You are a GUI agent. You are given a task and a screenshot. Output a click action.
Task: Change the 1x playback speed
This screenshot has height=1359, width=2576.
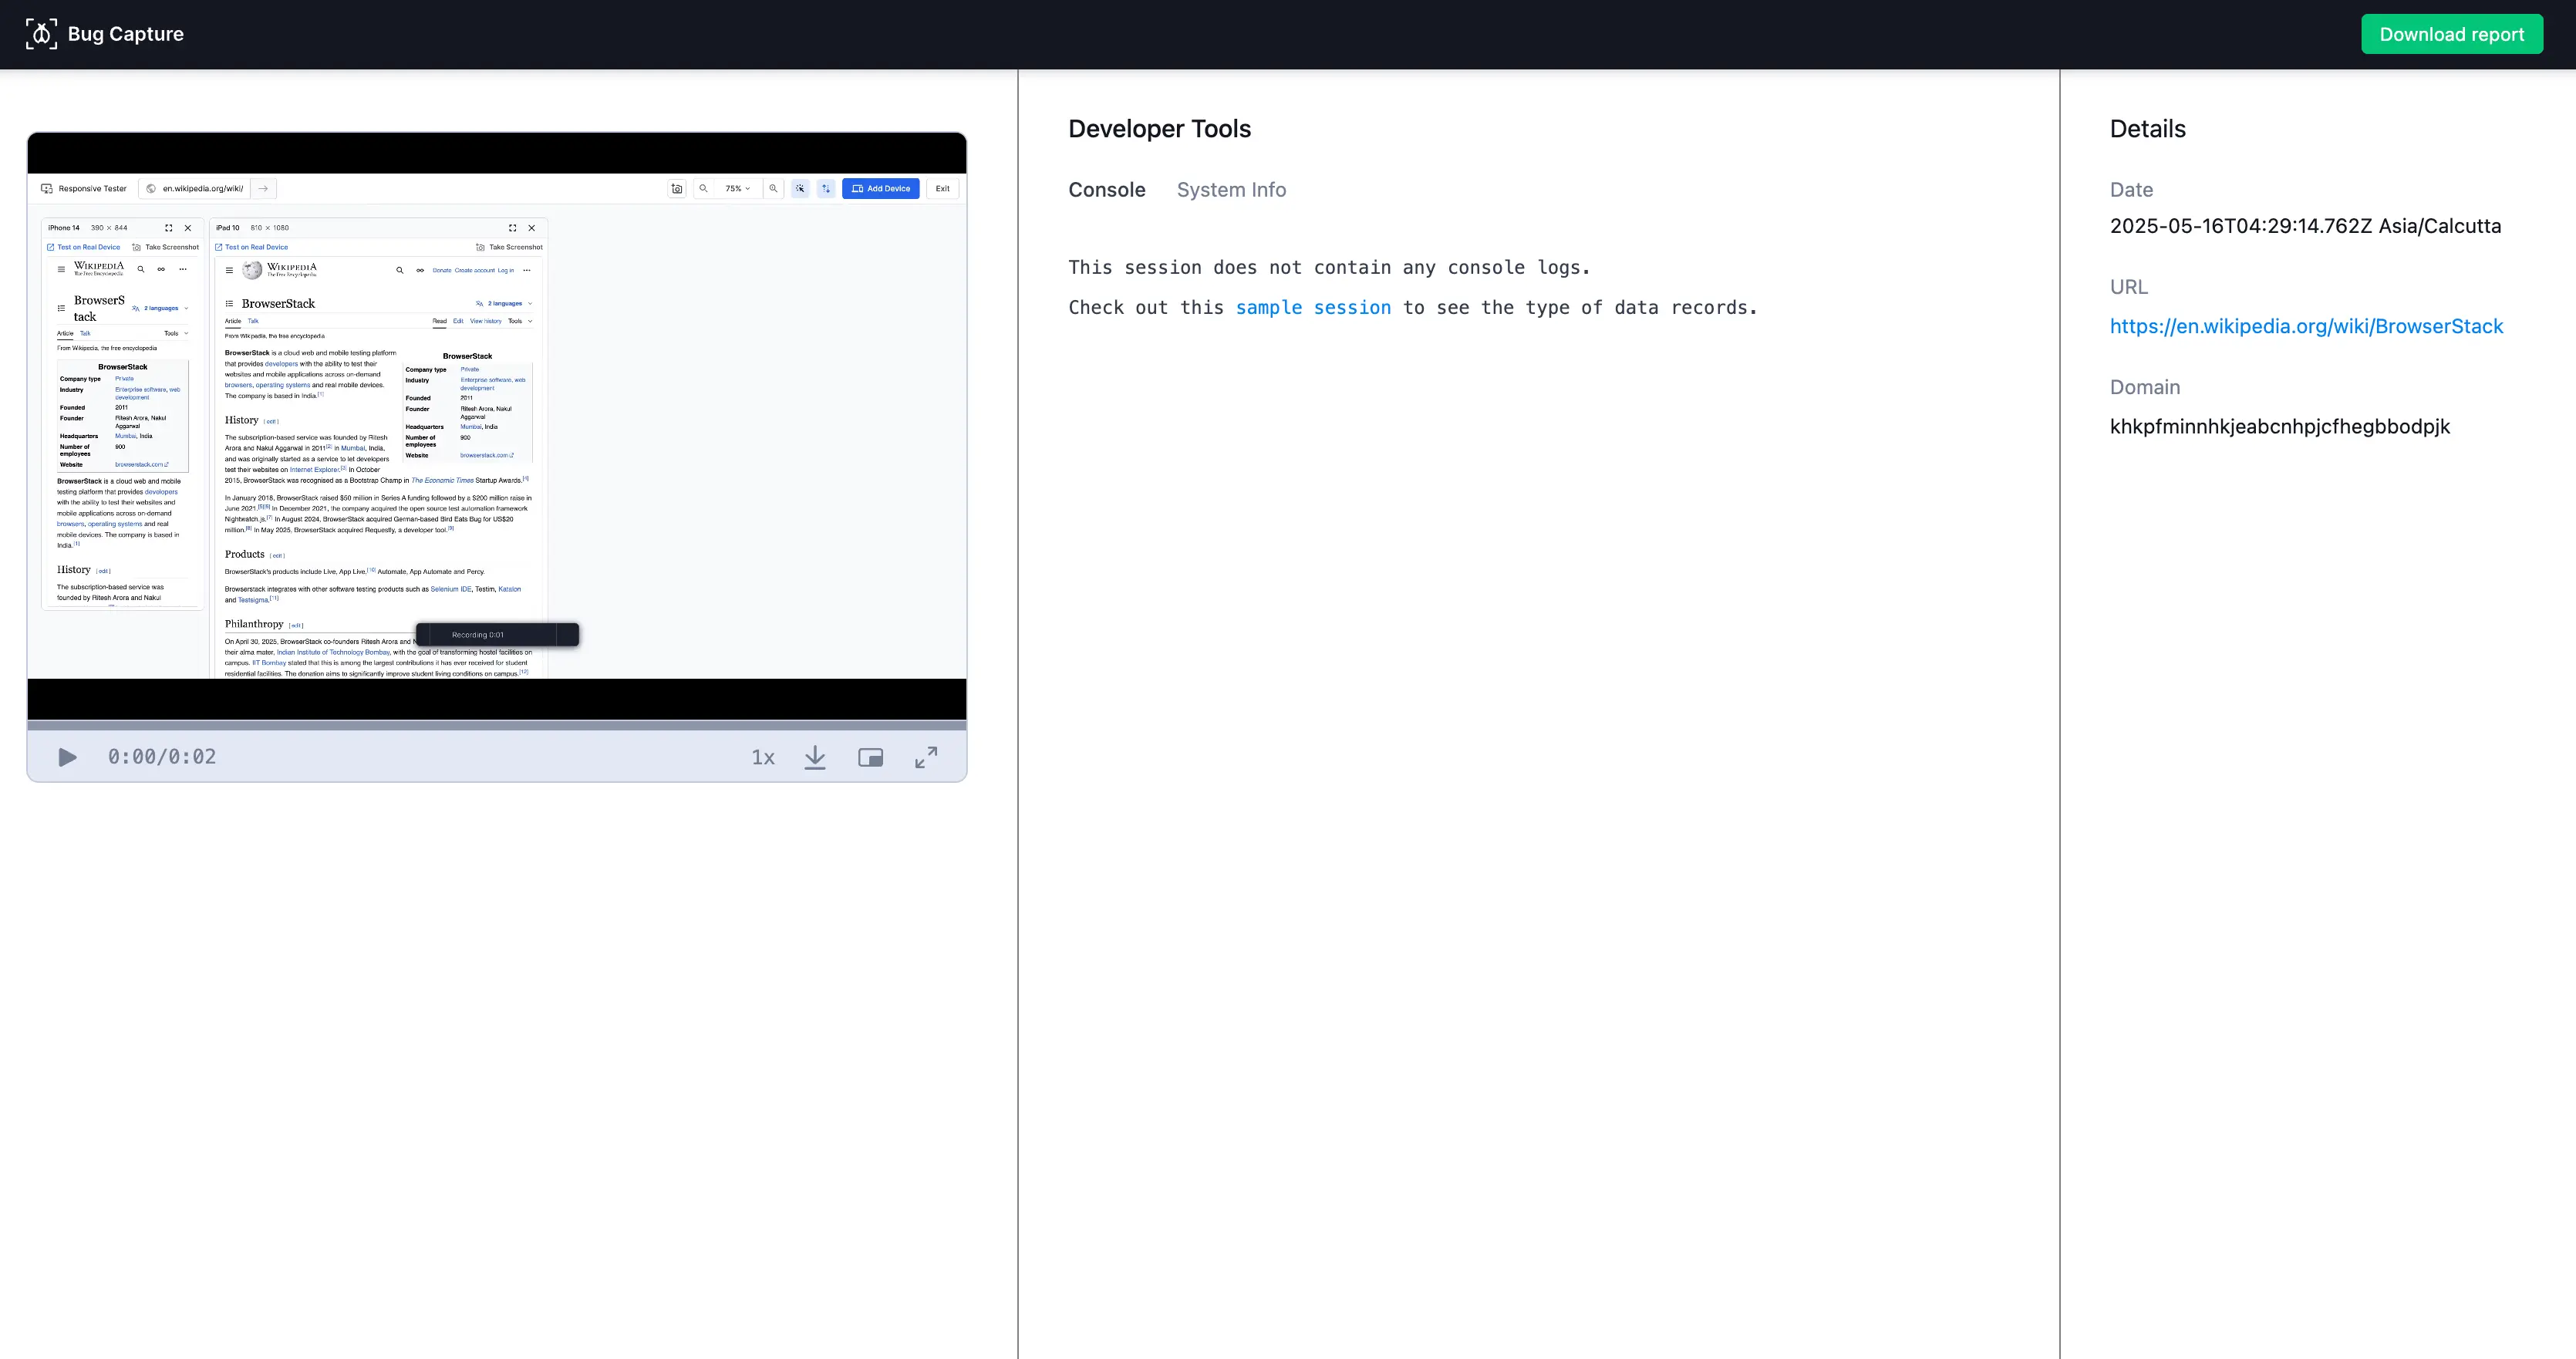(x=763, y=757)
